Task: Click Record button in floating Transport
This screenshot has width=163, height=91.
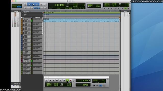Action: (x=71, y=80)
